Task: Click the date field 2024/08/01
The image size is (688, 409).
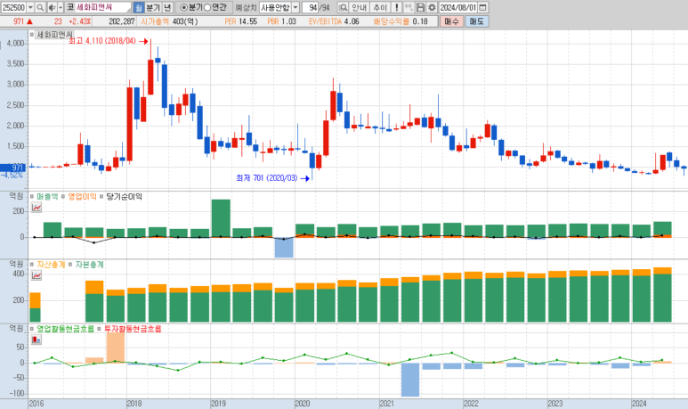Action: click(x=458, y=7)
